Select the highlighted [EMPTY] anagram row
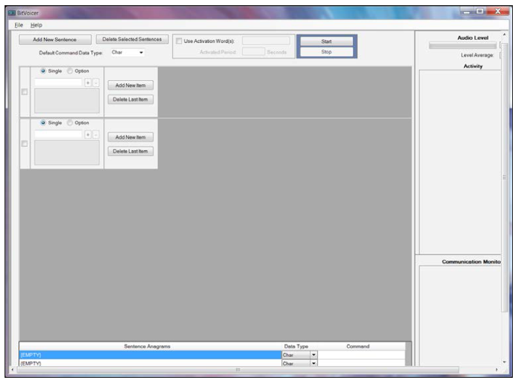 tap(150, 355)
